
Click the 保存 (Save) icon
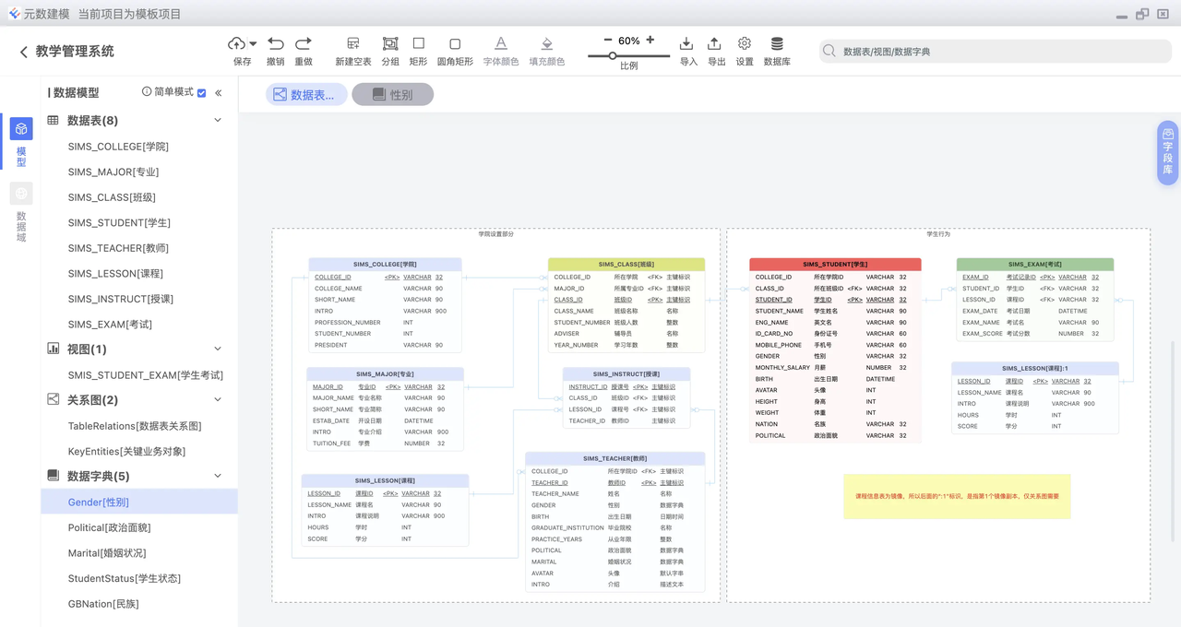238,43
